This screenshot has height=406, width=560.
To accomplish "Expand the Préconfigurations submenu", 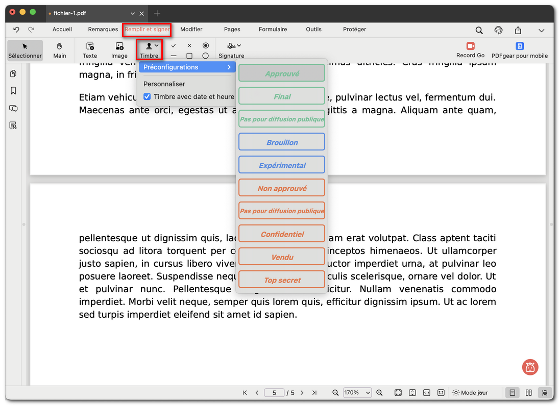I will click(187, 67).
